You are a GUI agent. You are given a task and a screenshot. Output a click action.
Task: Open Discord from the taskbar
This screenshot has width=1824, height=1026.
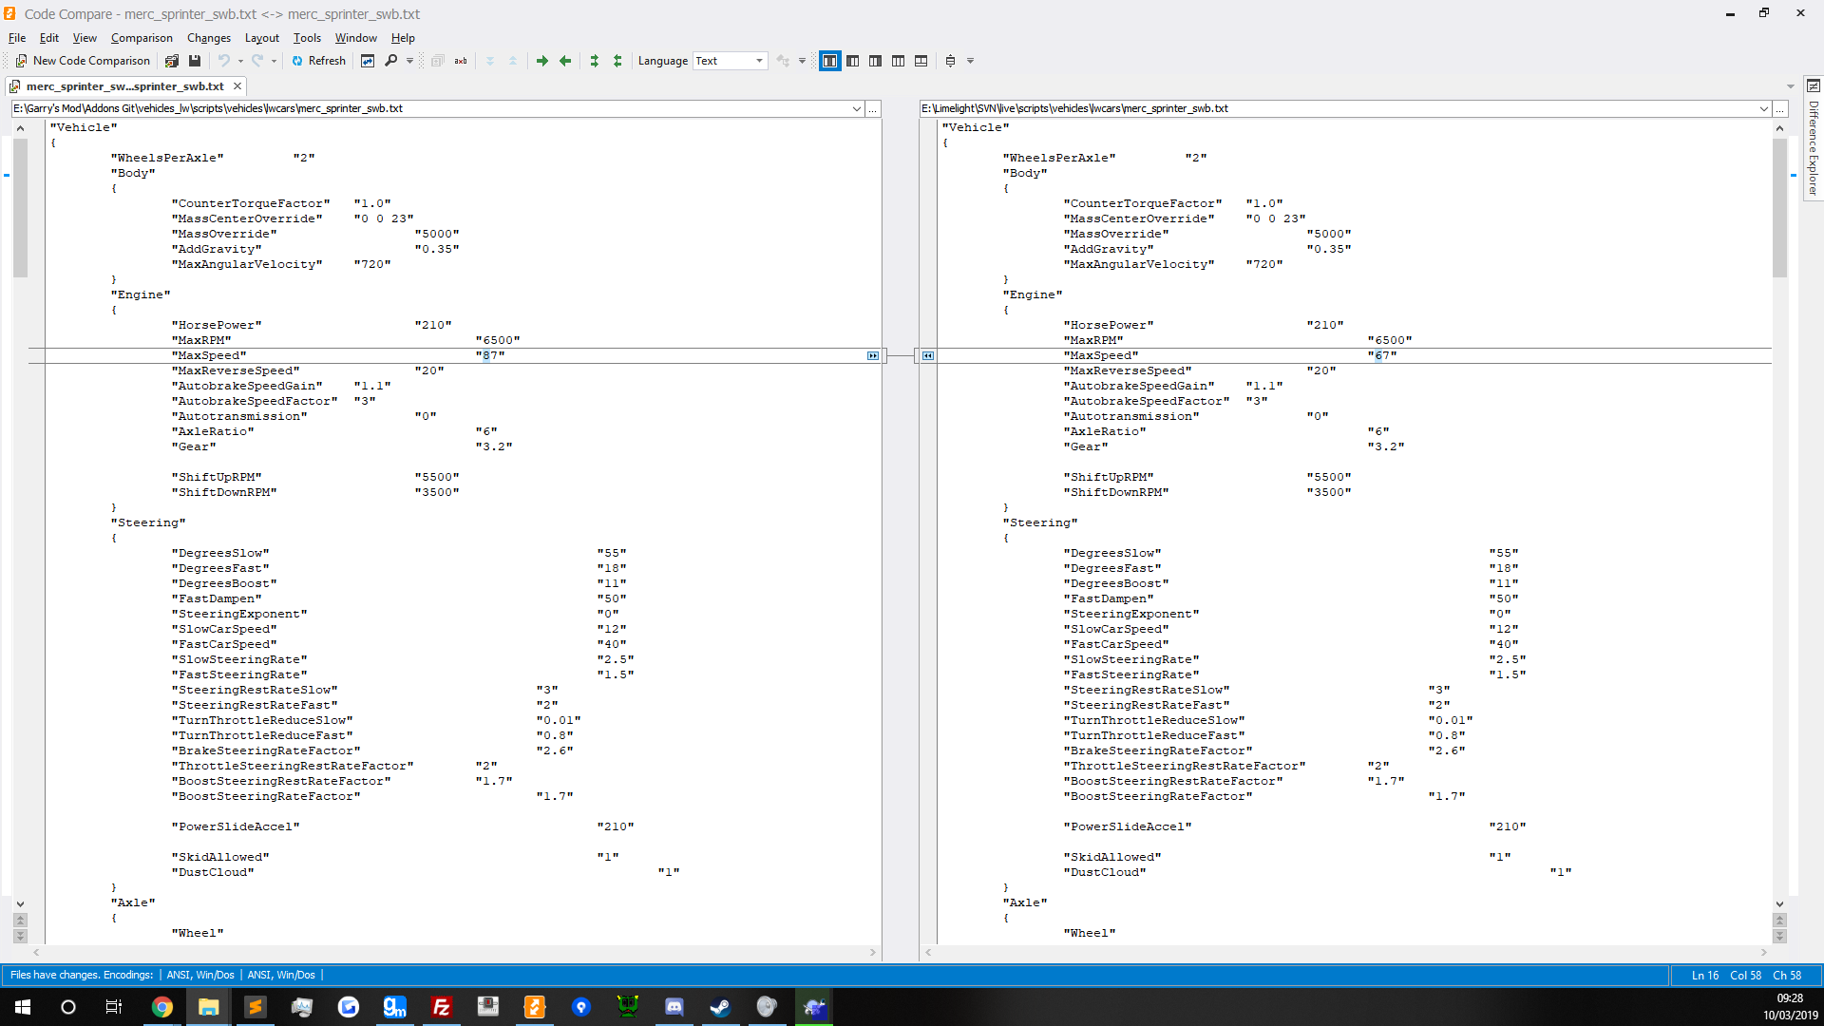click(x=674, y=1007)
